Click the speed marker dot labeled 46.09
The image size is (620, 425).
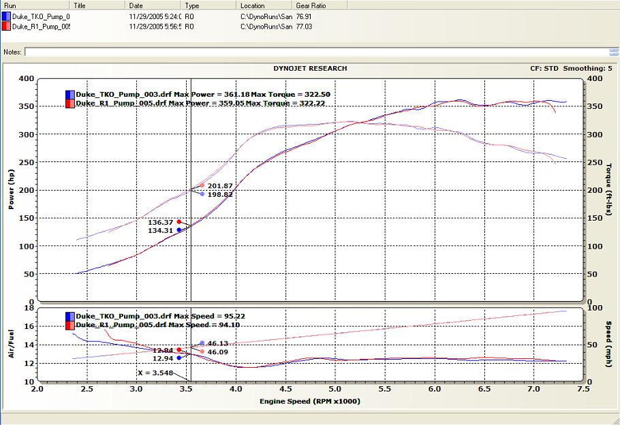click(x=202, y=351)
